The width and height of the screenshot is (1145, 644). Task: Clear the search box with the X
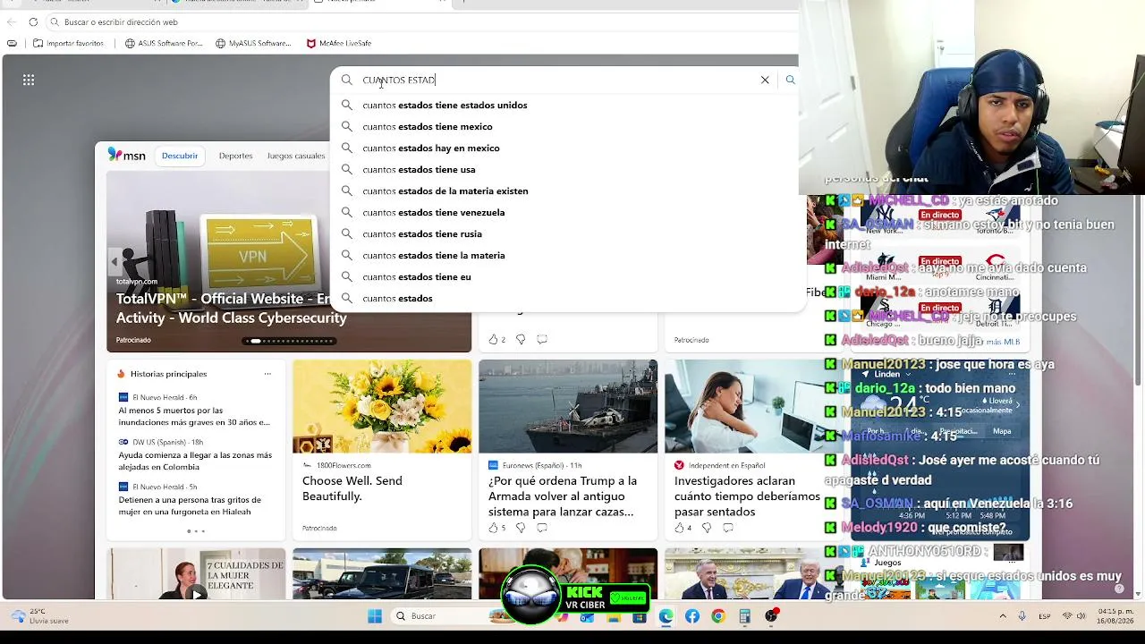click(x=765, y=80)
